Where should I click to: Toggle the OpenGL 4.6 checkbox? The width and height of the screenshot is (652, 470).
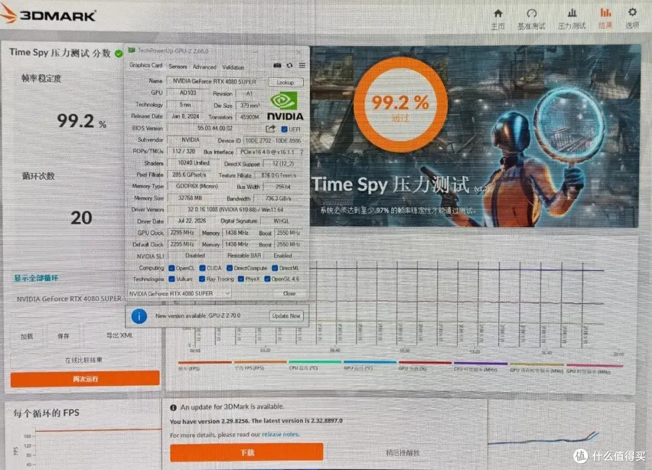pyautogui.click(x=267, y=279)
